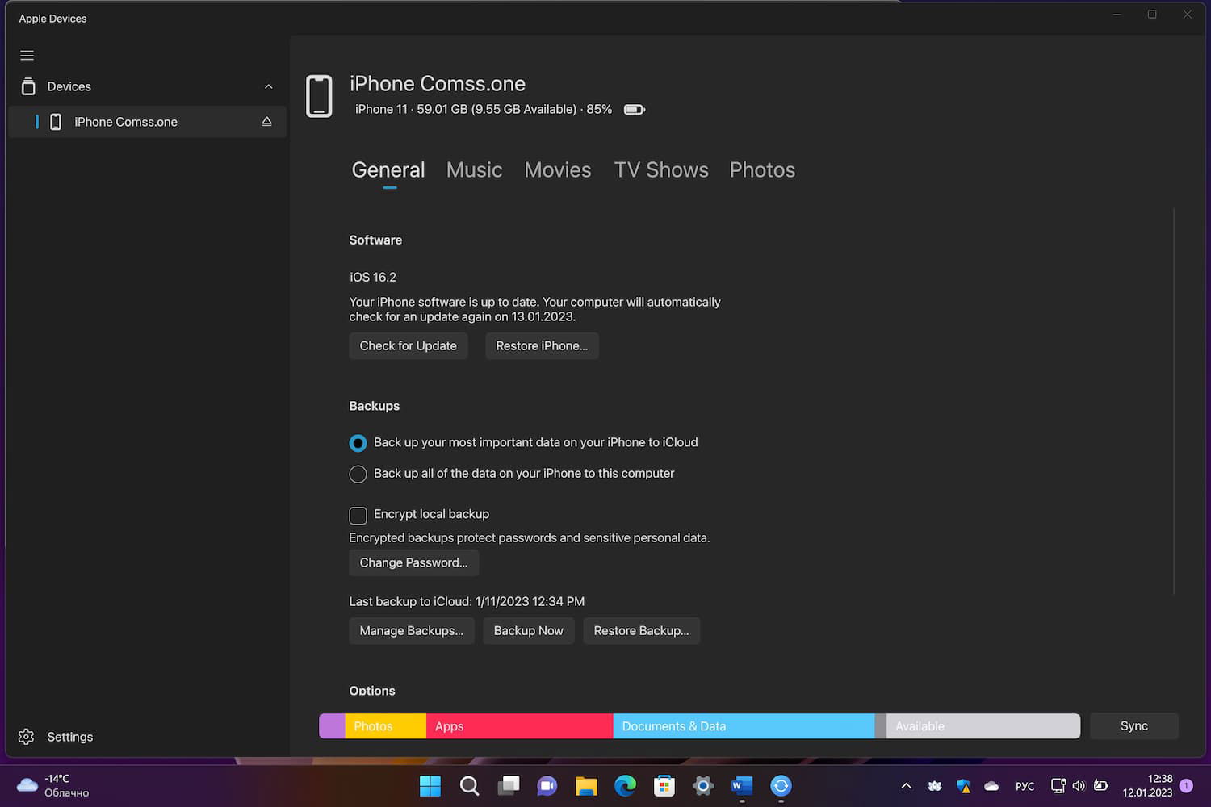This screenshot has width=1211, height=807.
Task: Open the notification badge in the tray
Action: click(x=1186, y=785)
